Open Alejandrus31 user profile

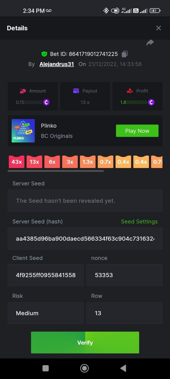[57, 64]
